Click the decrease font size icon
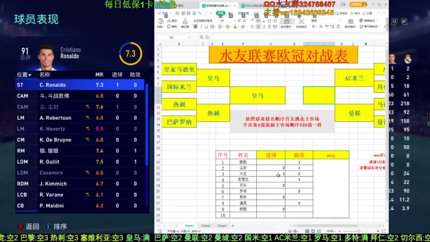Image resolution: width=430 pixels, height=242 pixels. coord(245,20)
